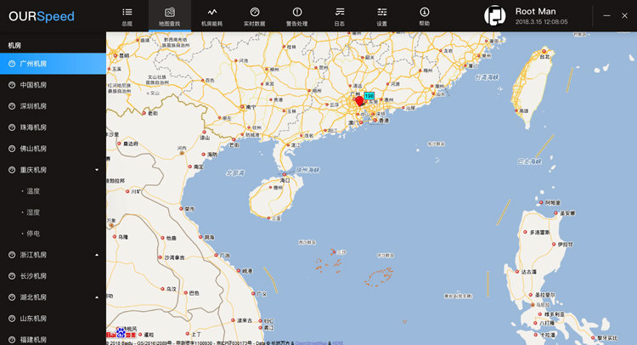Click the OpenStreetMap attribution link
This screenshot has width=637, height=345.
click(x=312, y=342)
